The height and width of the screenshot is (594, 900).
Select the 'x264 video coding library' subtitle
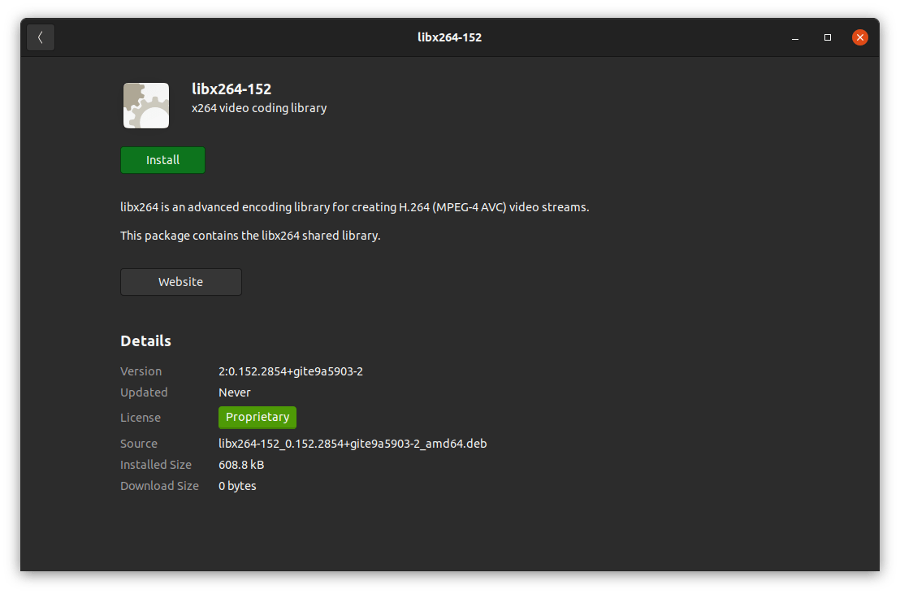[259, 108]
